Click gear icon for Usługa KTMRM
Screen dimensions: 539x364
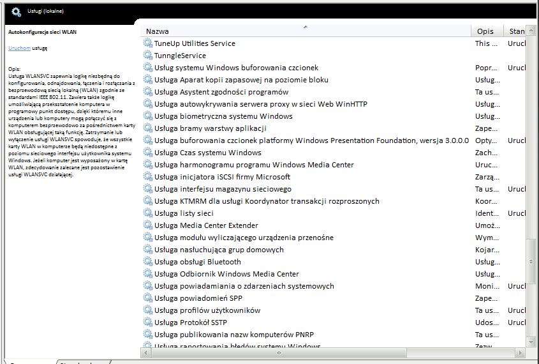point(148,201)
